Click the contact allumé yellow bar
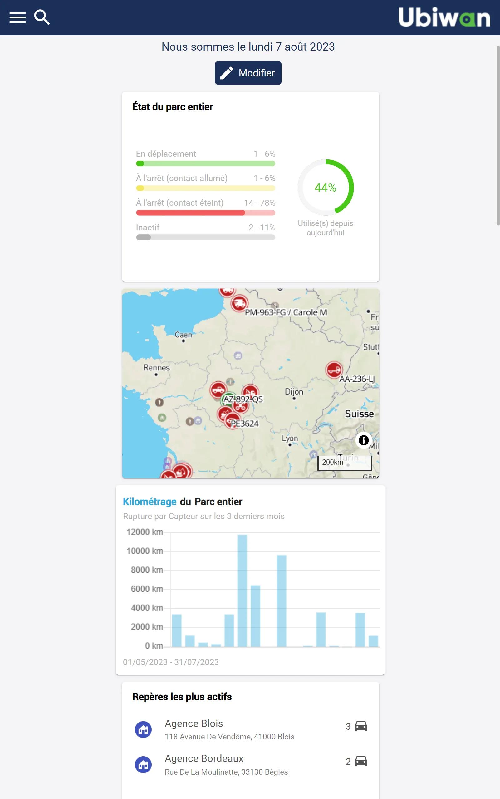 (205, 188)
